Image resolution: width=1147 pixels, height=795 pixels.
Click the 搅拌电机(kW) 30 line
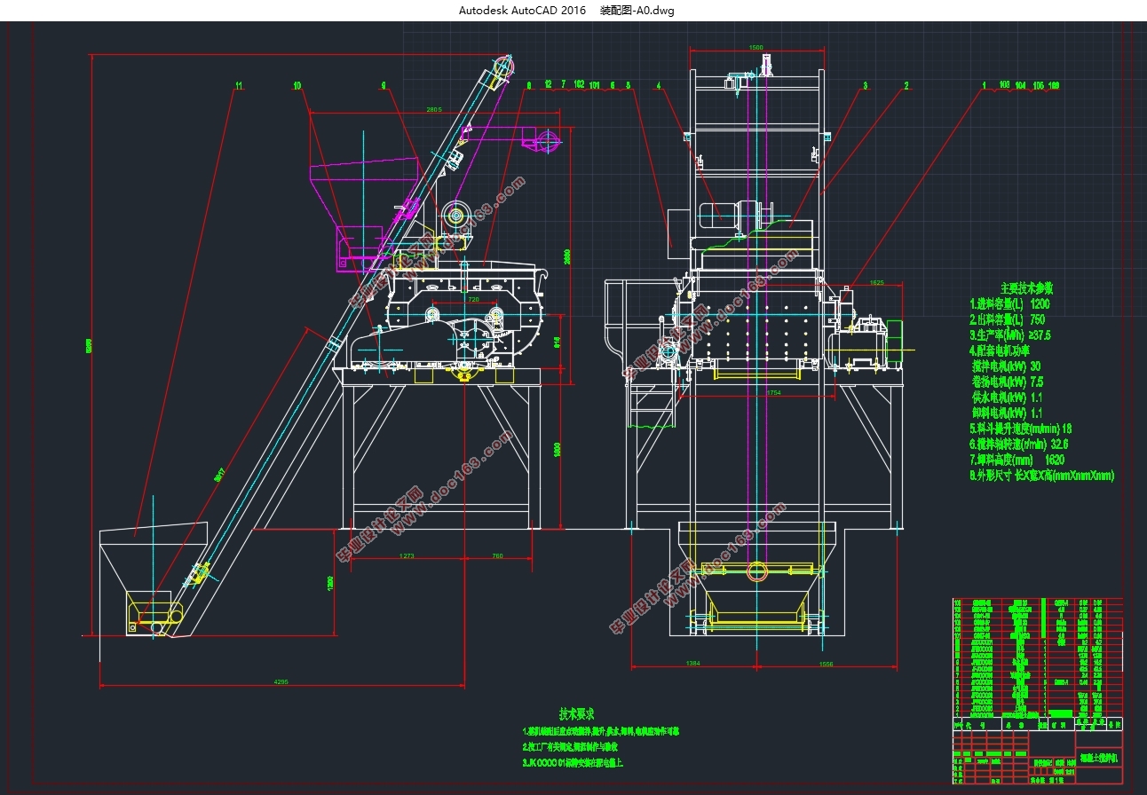(1008, 366)
